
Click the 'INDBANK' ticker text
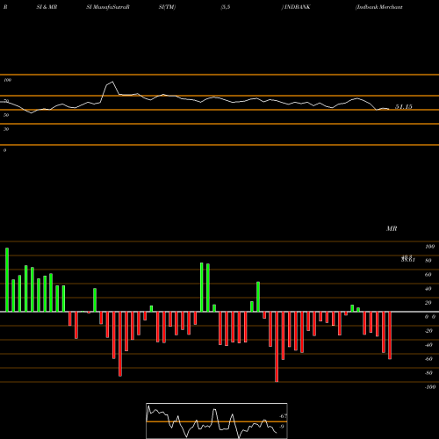297,7
